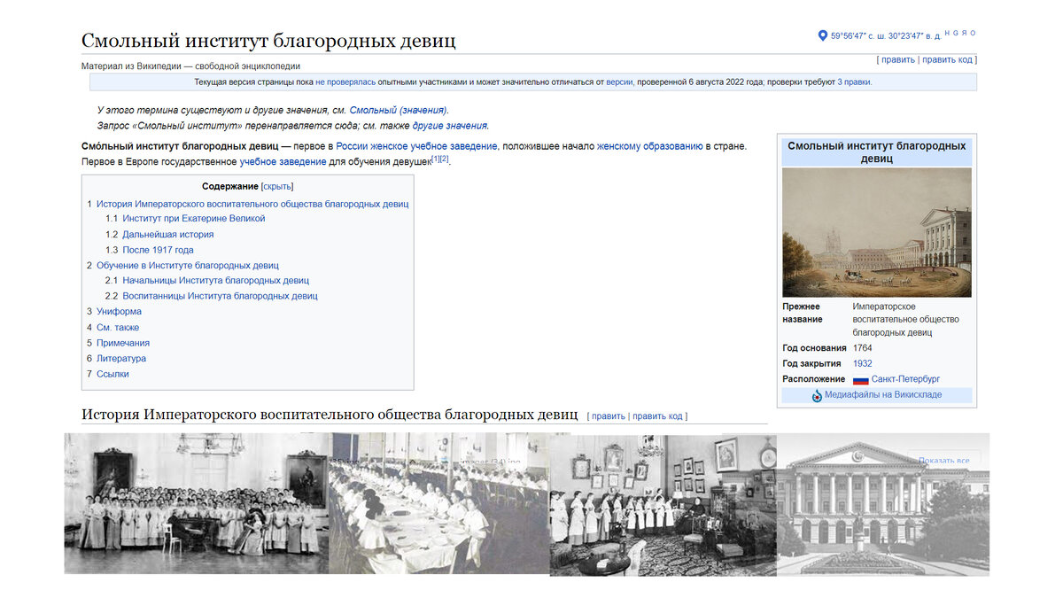Open photo of the long dining table
Image resolution: width=1063 pixels, height=598 pixels.
(439, 503)
